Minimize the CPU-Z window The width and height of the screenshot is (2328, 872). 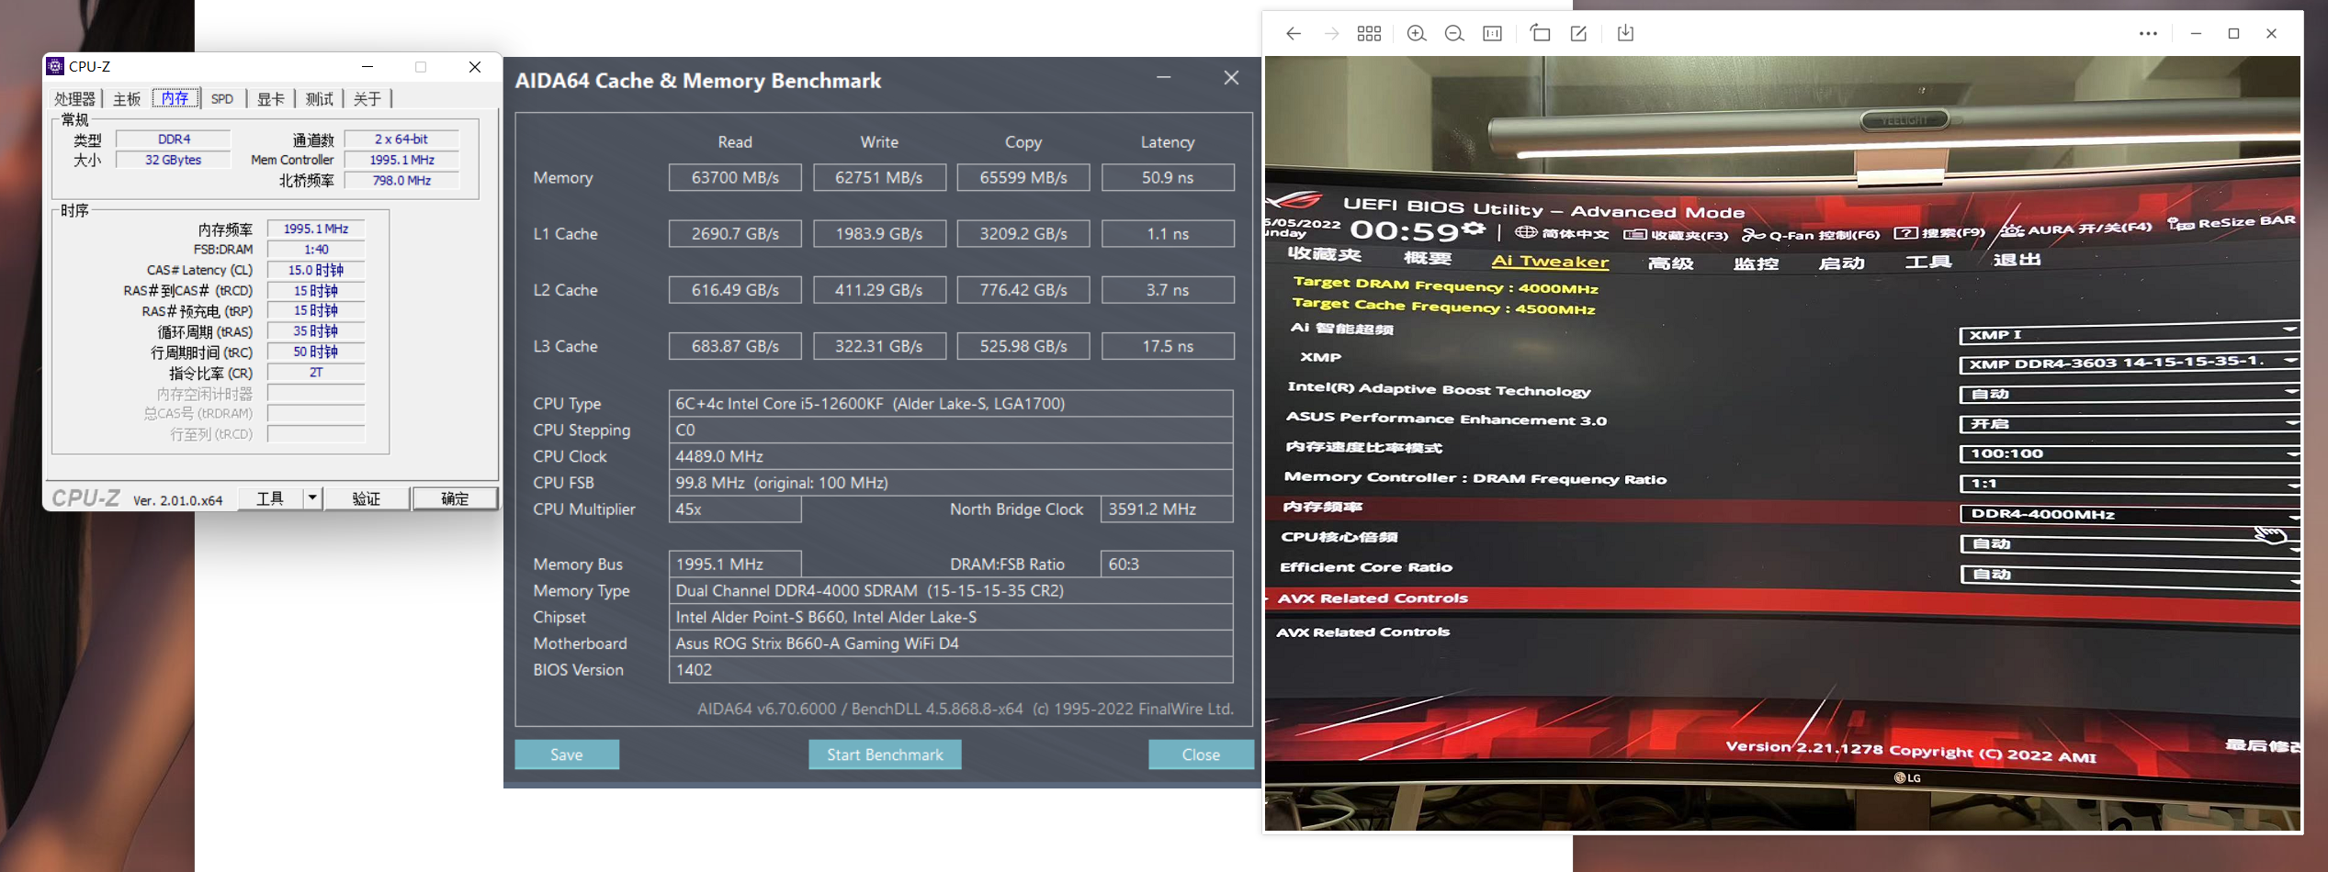click(x=367, y=67)
